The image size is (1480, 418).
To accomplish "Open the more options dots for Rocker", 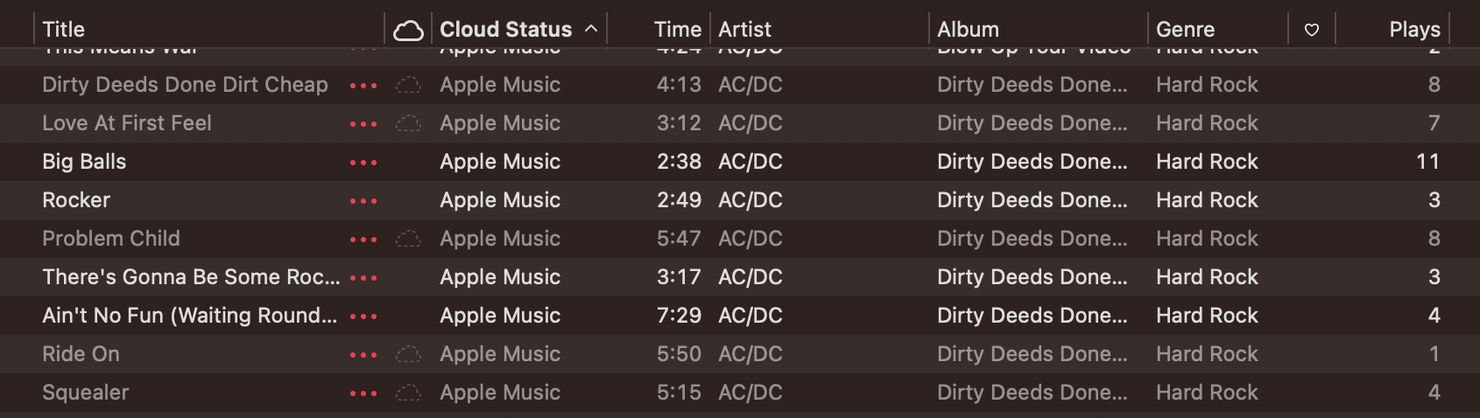I will pos(363,201).
